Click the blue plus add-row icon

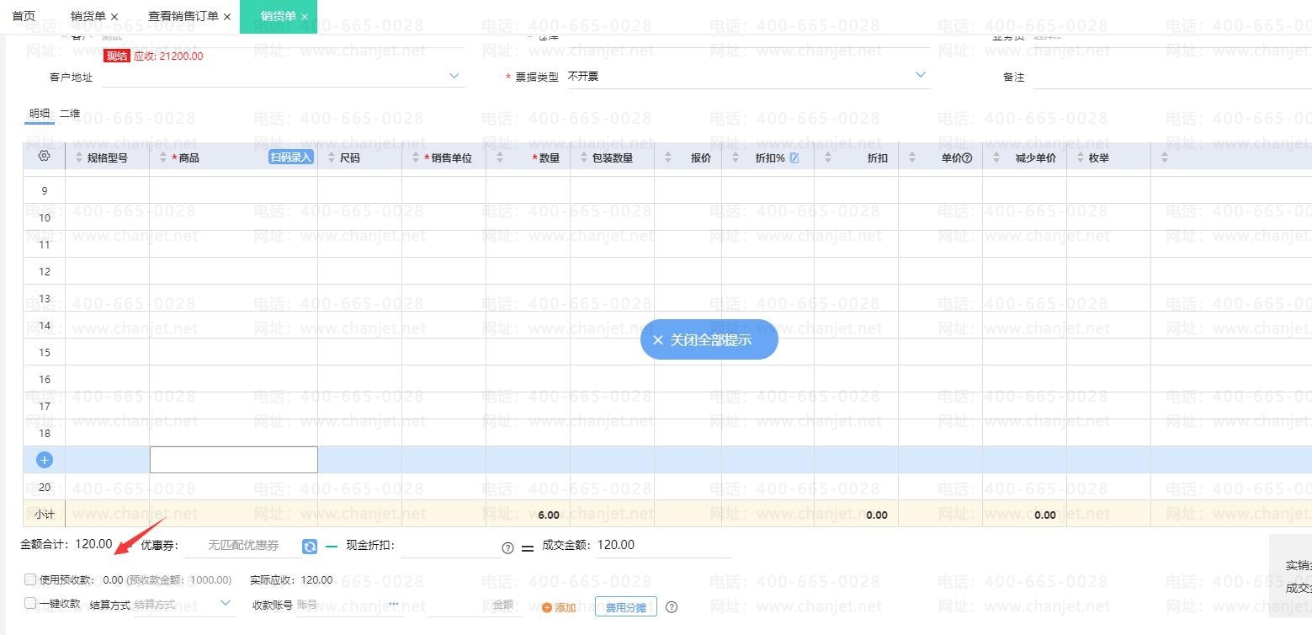pyautogui.click(x=45, y=460)
